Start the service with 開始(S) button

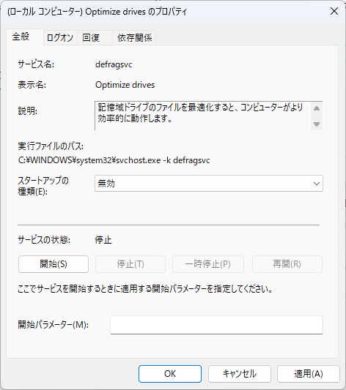coord(54,264)
